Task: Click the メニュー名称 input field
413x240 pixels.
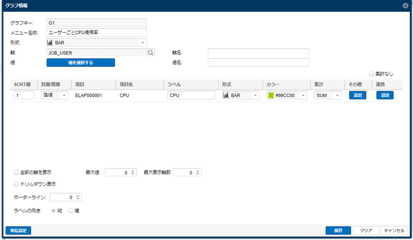Action: tap(97, 32)
